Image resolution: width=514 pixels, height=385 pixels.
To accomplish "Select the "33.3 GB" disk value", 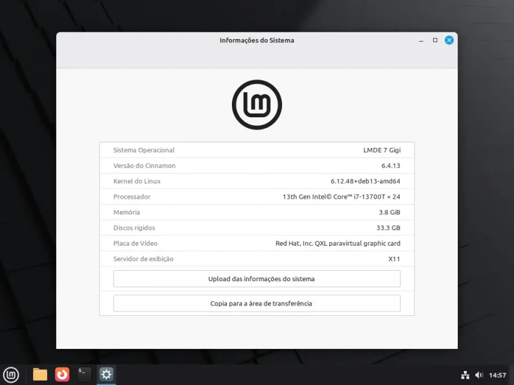I will pos(389,228).
